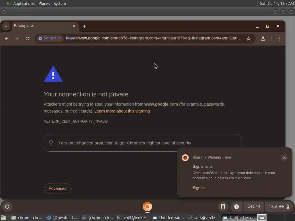Click the orange warning icon in notification
Screen dimensions: 295x221
pyautogui.click(x=185, y=157)
